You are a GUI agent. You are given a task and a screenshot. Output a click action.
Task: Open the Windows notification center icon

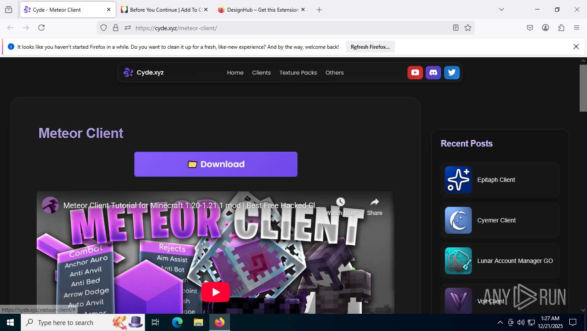[x=573, y=322]
